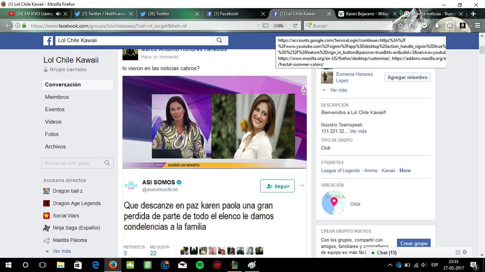Click the Facebook logo icon in header

(x=48, y=40)
